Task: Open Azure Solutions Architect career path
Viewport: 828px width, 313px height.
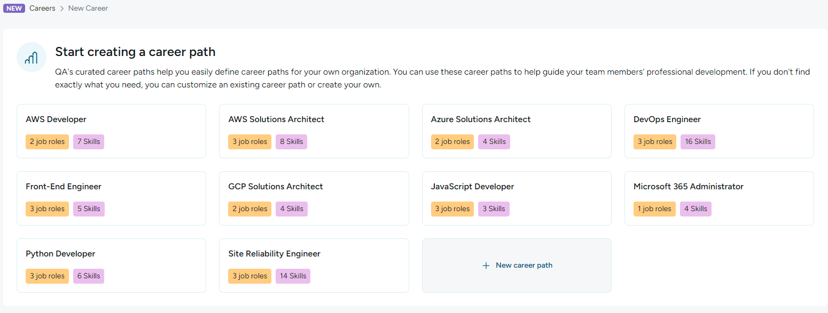Action: pyautogui.click(x=517, y=131)
